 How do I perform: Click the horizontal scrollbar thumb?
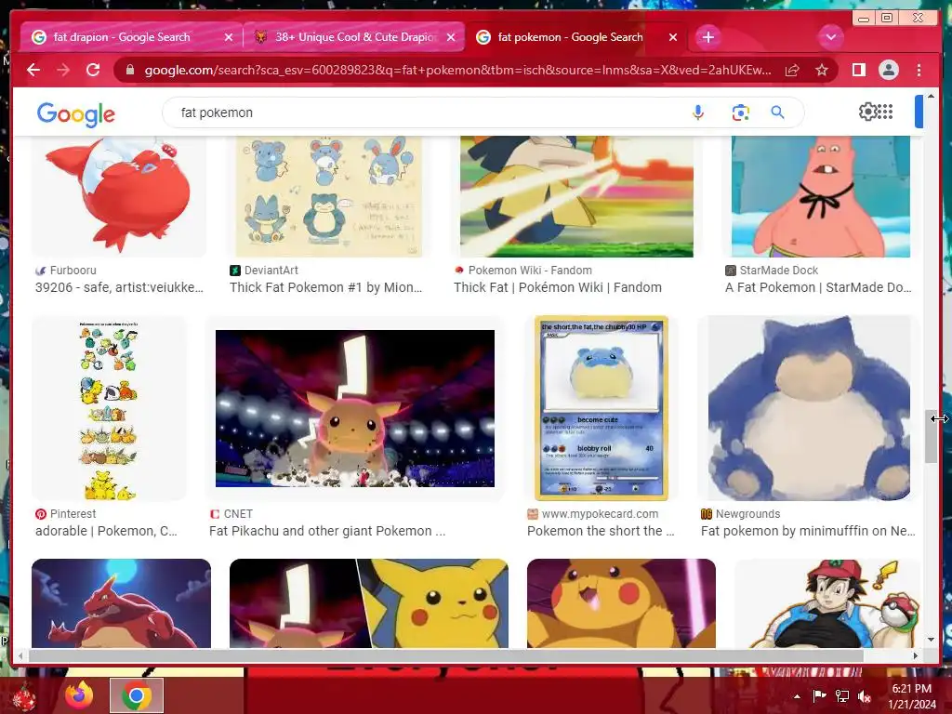point(446,655)
